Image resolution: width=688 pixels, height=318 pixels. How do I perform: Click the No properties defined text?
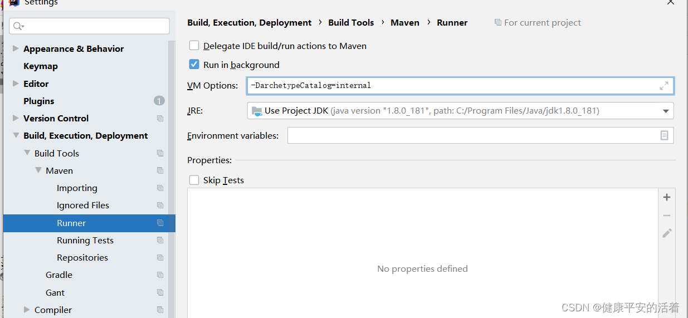tap(422, 269)
